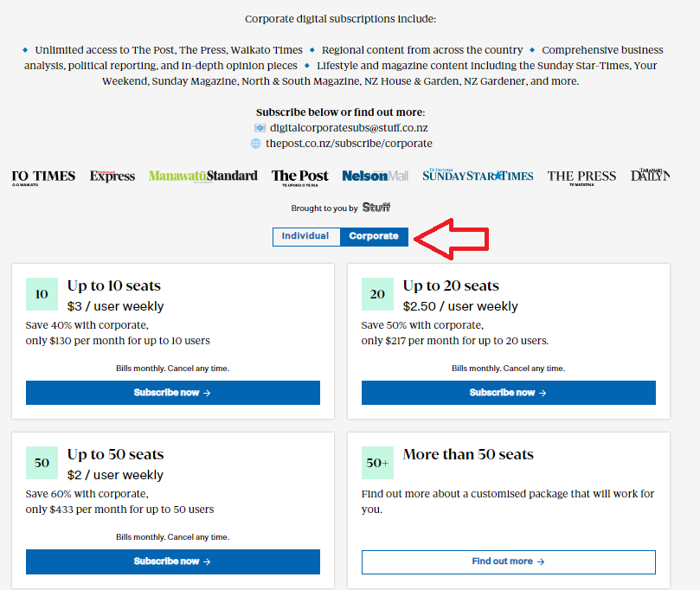Viewport: 700px width, 590px height.
Task: Click 'Brought to you by' text
Action: pos(324,208)
